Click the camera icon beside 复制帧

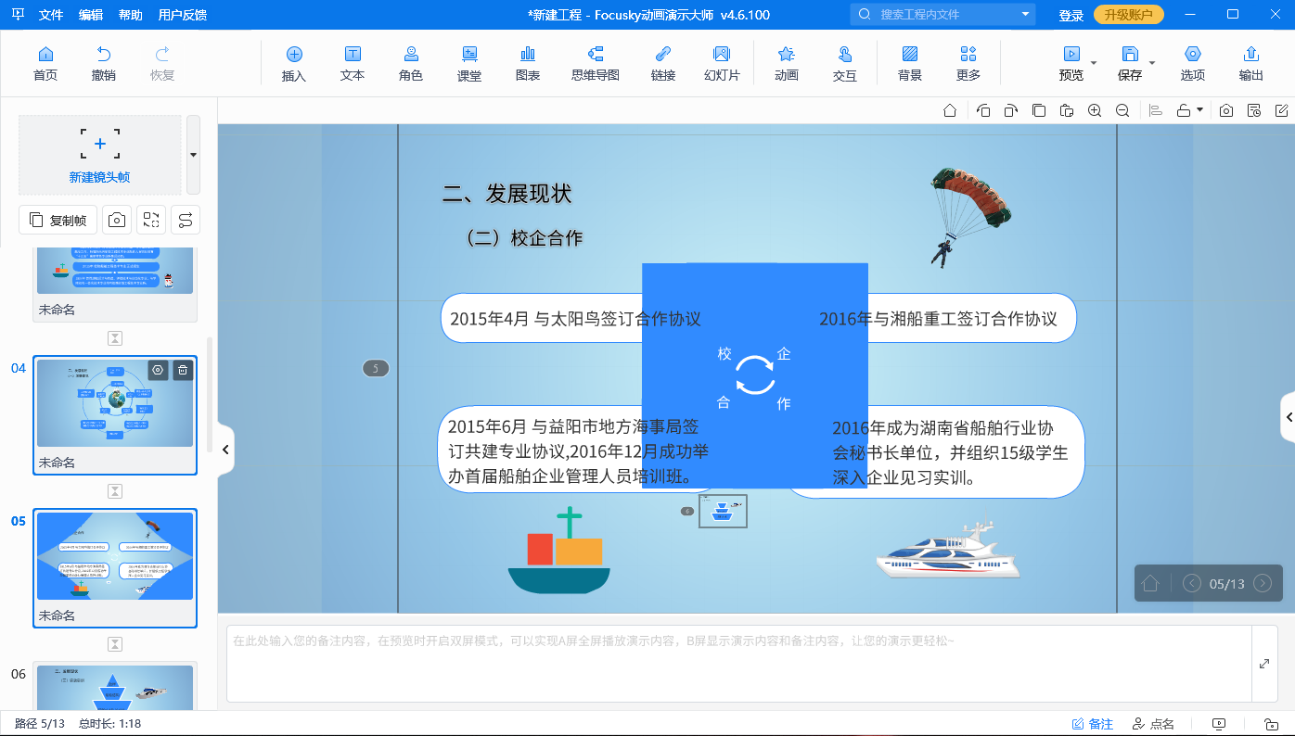(x=117, y=220)
